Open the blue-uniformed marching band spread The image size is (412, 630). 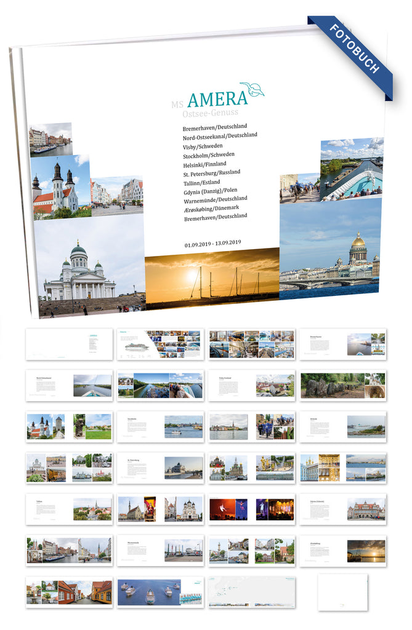pyautogui.click(x=252, y=427)
